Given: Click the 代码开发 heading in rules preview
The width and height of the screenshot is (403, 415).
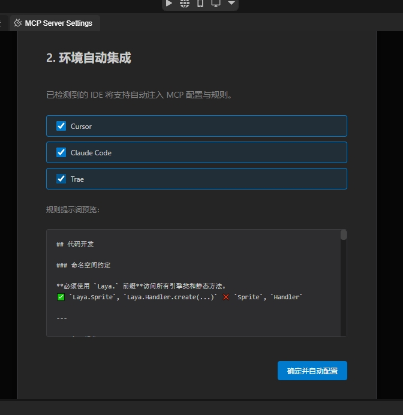Looking at the screenshot, I should click(x=75, y=245).
